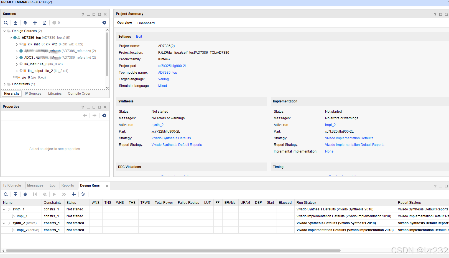Open help for the Sources panel

click(83, 14)
